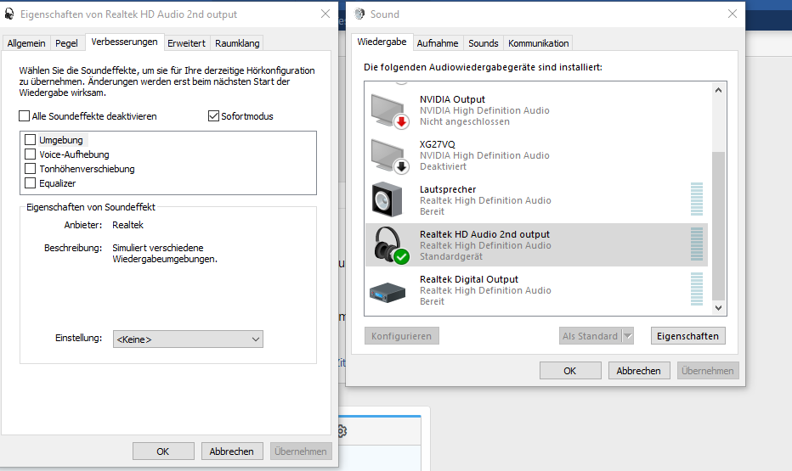This screenshot has height=471, width=792.
Task: Click the Sound window title speaker icon
Action: pyautogui.click(x=359, y=14)
